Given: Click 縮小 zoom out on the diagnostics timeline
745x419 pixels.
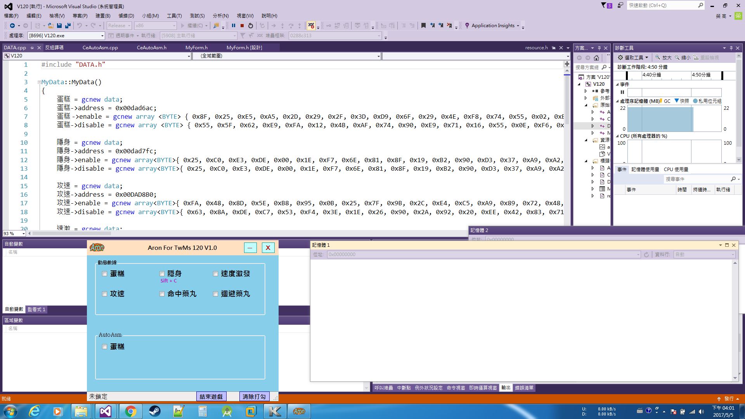Looking at the screenshot, I should point(683,57).
